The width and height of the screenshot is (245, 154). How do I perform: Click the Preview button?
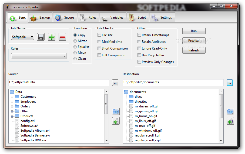pos(194,41)
